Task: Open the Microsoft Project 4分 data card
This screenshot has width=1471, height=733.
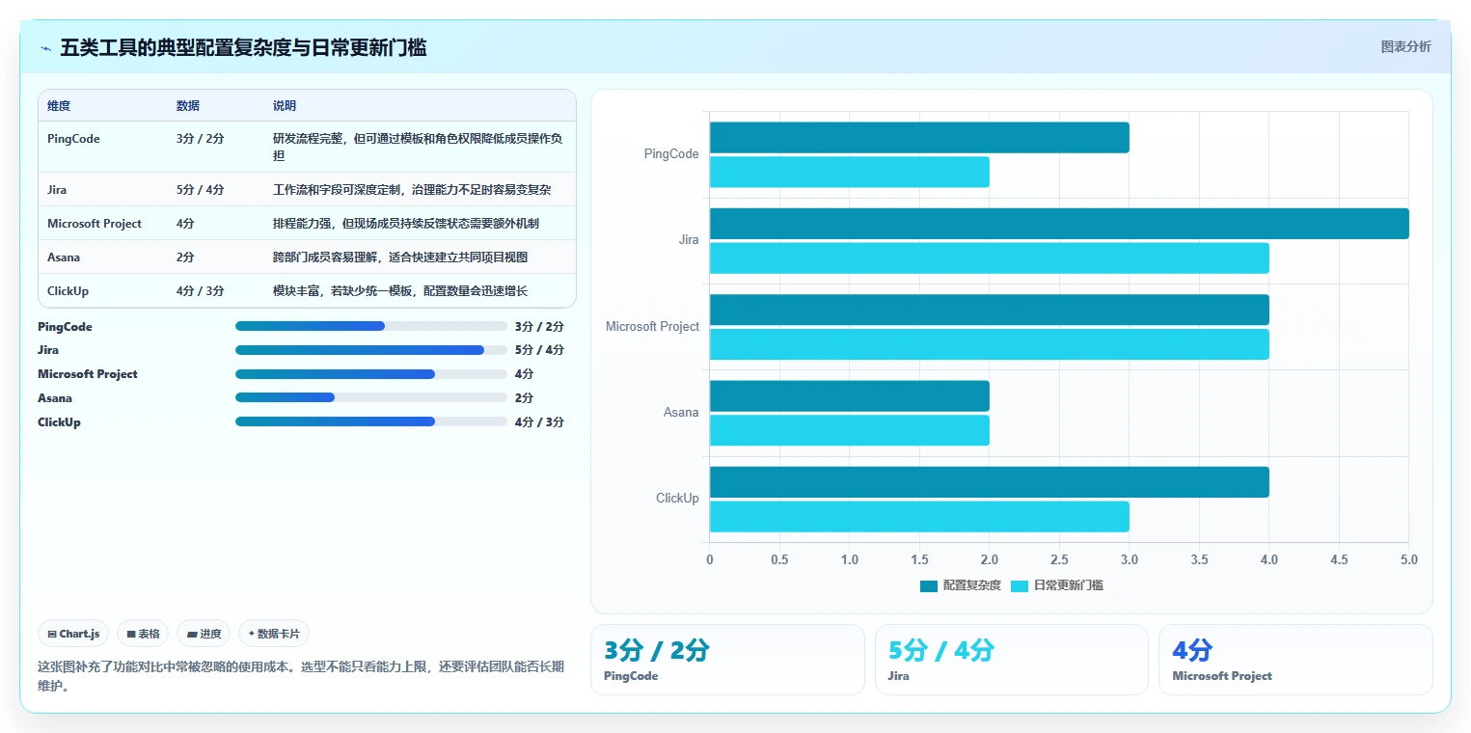Action: (1295, 660)
